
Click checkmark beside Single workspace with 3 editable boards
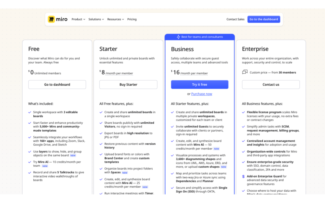(x=30, y=112)
